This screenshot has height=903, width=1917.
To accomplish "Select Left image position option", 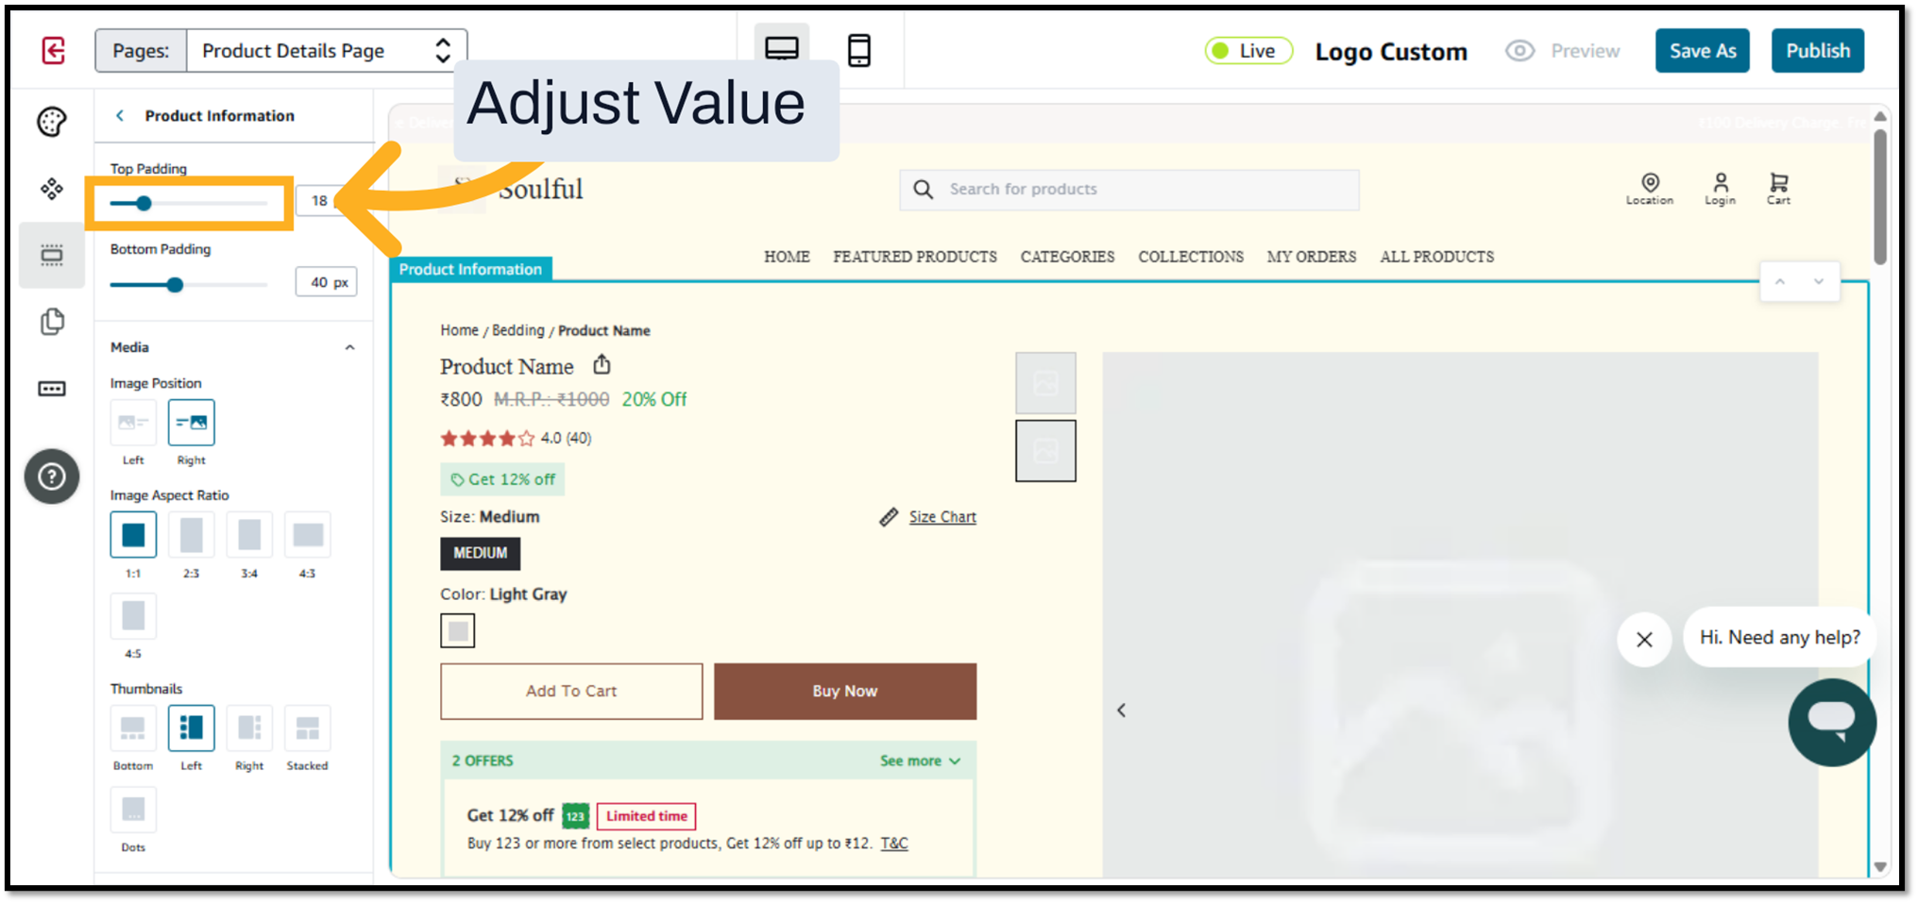I will pos(133,423).
